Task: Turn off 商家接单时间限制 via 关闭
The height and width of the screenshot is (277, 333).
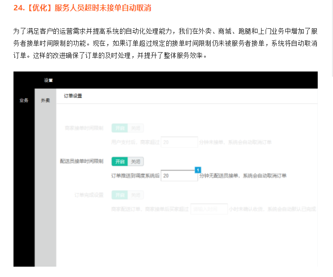Action: [135, 128]
